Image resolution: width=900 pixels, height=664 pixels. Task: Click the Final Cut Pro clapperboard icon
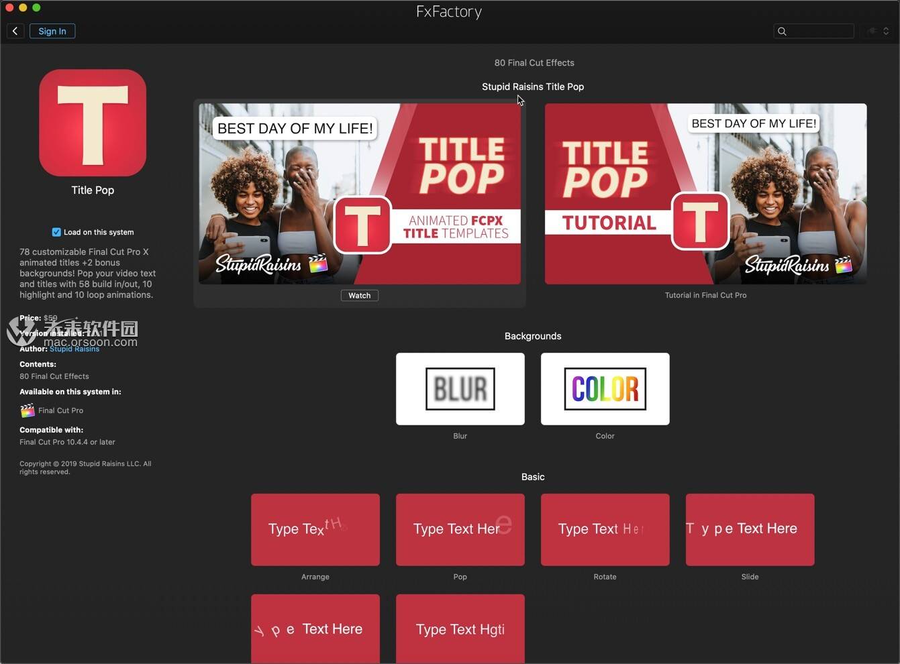(x=27, y=410)
